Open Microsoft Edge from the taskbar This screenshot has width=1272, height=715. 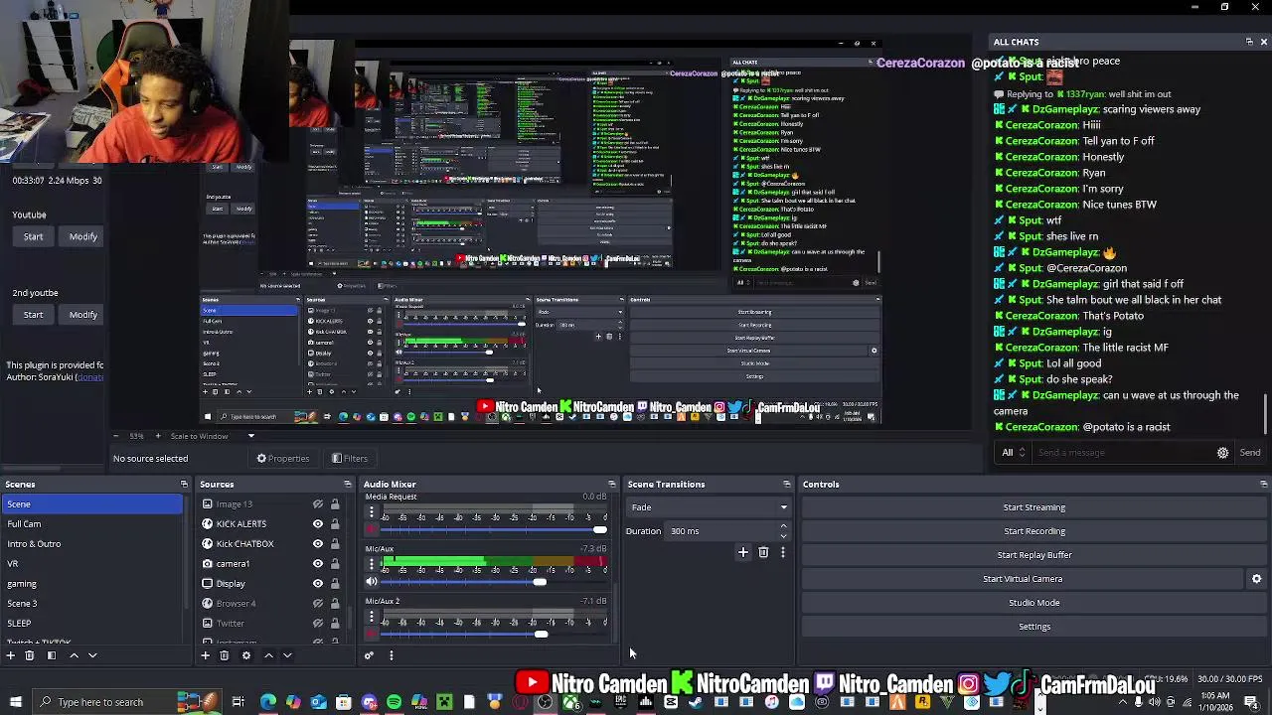268,702
